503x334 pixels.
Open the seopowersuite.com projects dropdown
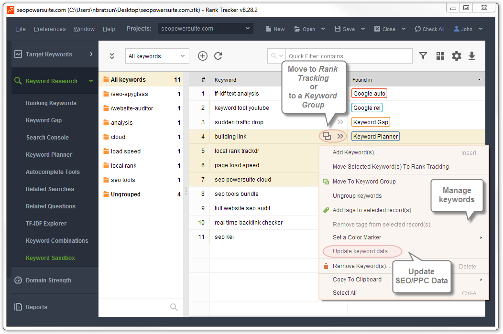pos(205,29)
